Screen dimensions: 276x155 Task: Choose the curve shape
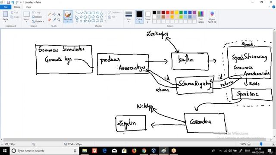coord(81,13)
